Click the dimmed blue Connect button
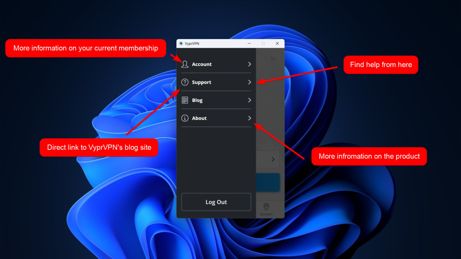 268,183
